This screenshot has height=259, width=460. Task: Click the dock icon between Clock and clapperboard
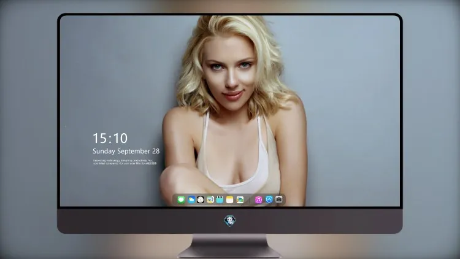(210, 199)
